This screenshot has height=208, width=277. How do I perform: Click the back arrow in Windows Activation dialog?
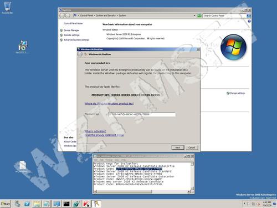(x=80, y=54)
